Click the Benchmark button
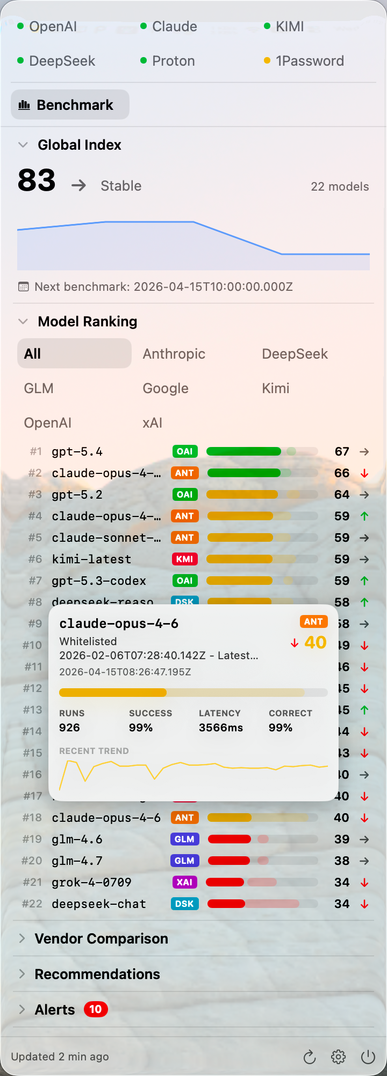Viewport: 387px width, 1076px height. point(70,104)
